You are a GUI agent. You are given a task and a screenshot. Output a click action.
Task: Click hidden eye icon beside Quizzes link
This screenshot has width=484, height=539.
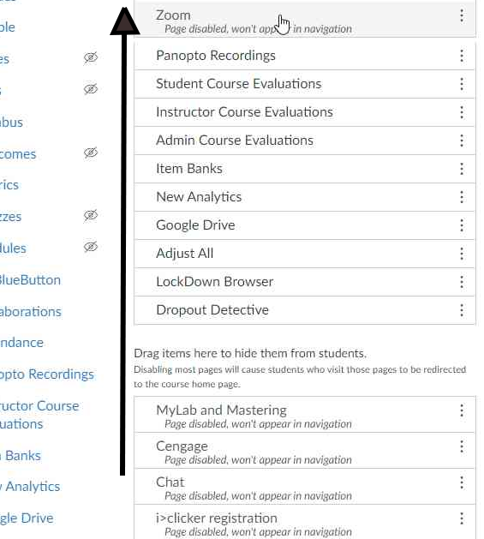[x=91, y=215]
